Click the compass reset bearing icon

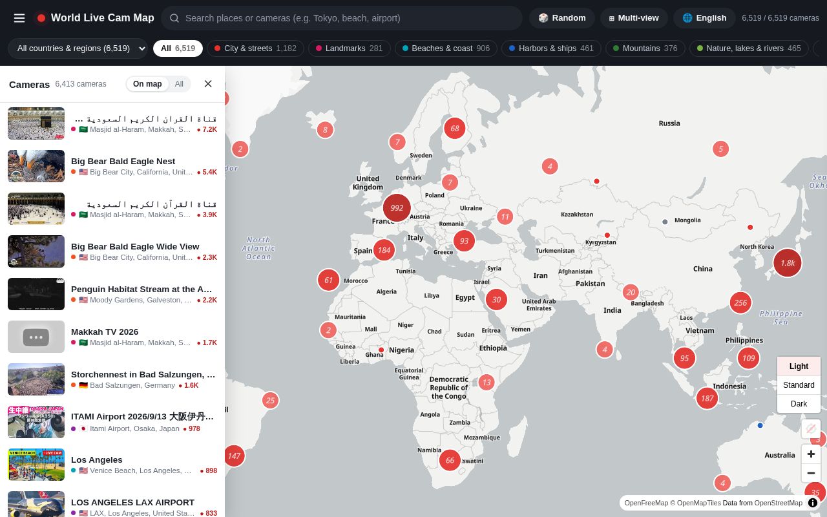(811, 428)
